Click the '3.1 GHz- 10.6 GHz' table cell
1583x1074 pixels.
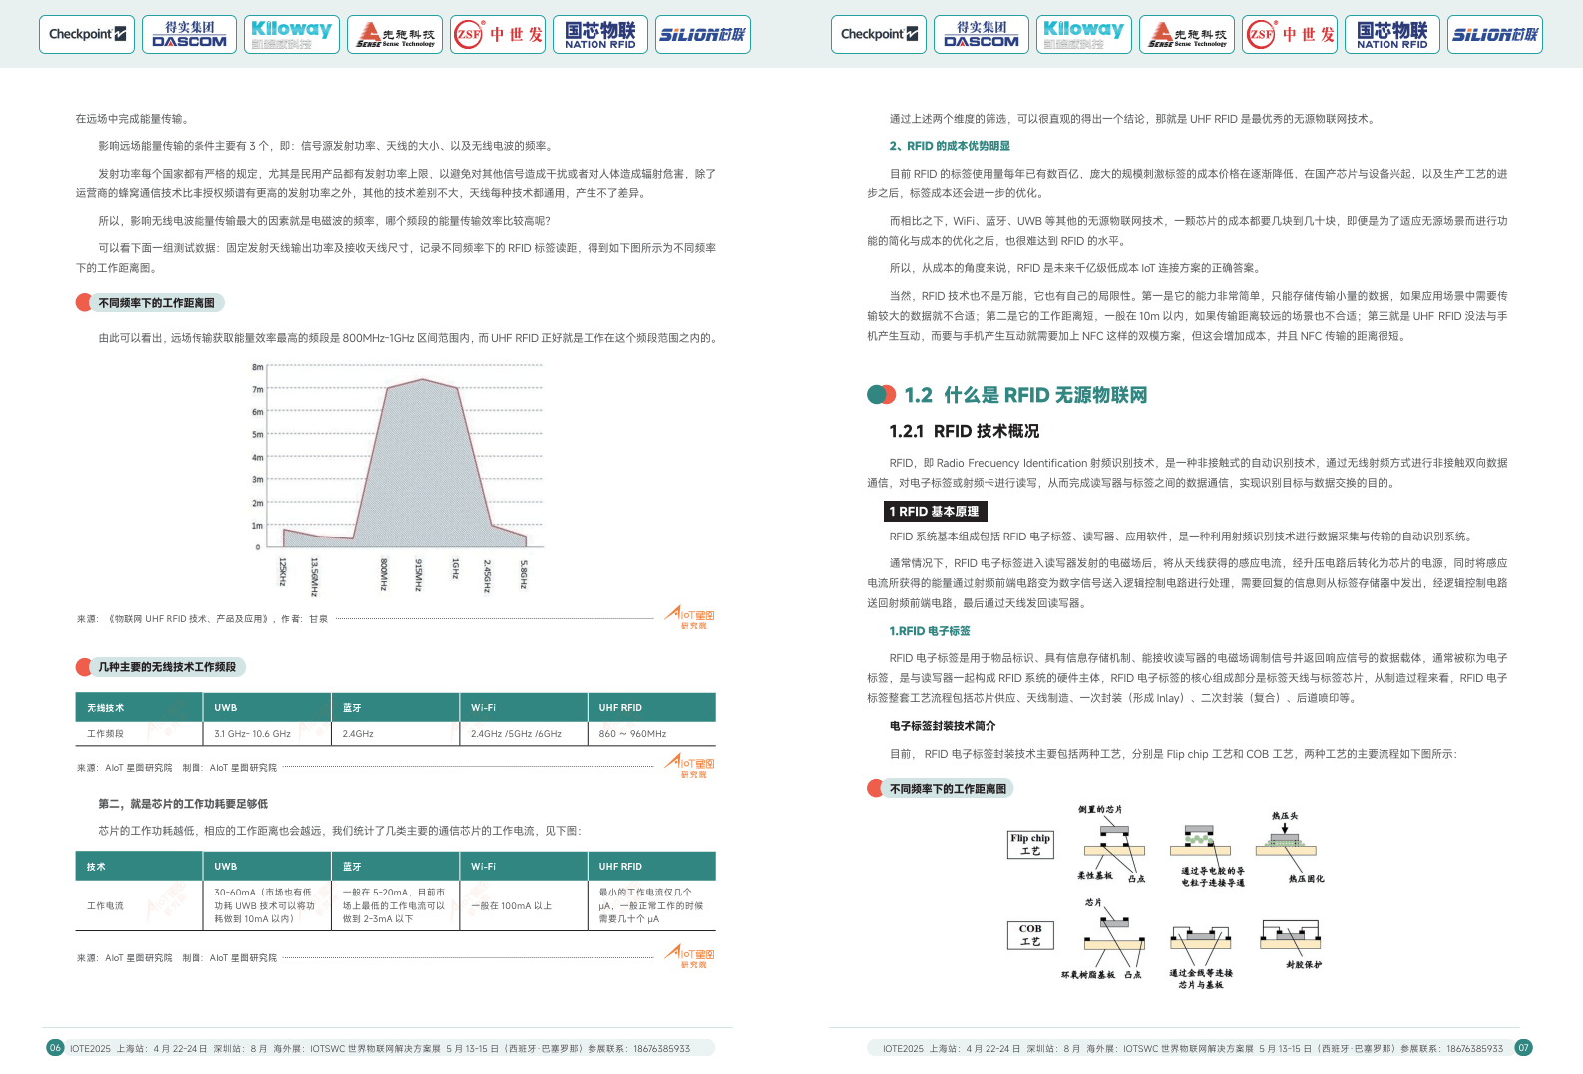[x=267, y=734]
